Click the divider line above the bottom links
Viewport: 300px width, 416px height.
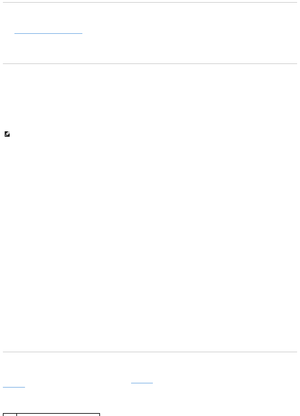pos(150,352)
